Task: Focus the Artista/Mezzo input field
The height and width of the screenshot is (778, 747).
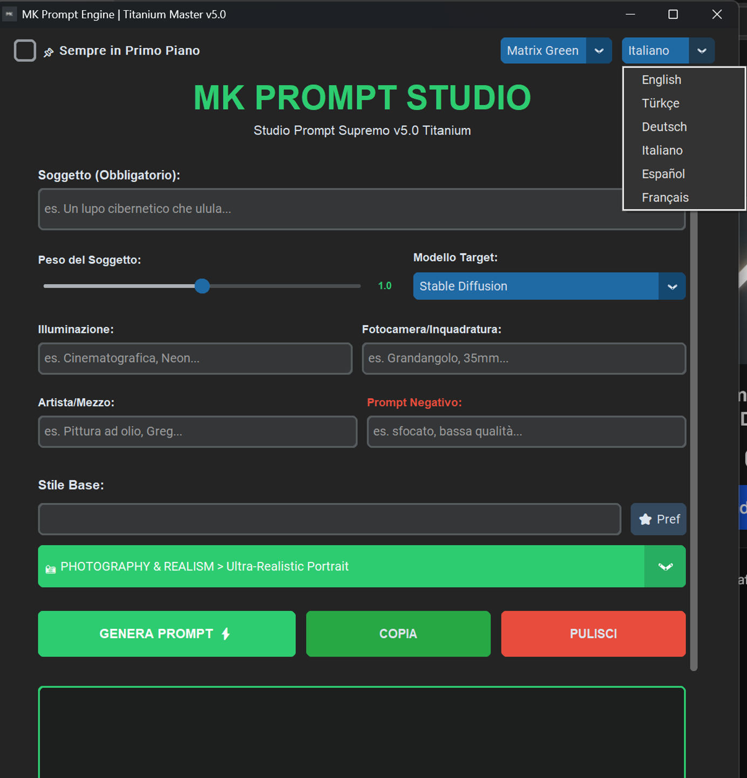Action: [x=198, y=432]
